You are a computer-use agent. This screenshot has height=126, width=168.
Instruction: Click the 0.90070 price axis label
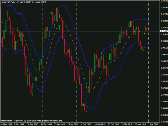point(164,55)
